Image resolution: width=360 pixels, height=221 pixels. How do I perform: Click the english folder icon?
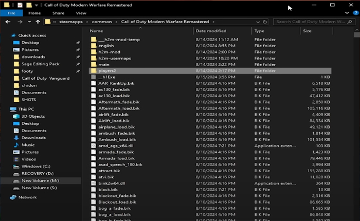point(94,46)
